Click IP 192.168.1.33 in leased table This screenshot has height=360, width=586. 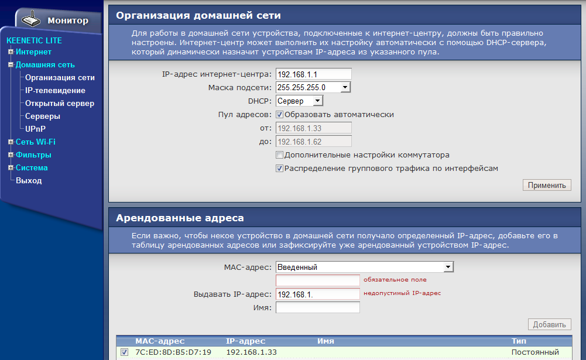pos(251,352)
